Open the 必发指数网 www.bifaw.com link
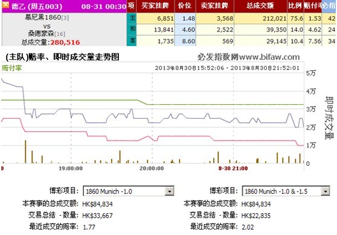This screenshot has height=235, width=337. (x=248, y=57)
